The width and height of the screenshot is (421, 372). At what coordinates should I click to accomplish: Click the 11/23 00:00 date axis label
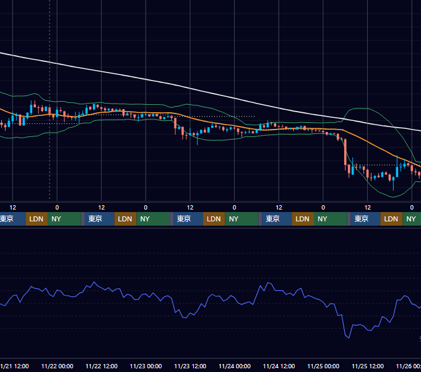[x=145, y=366]
